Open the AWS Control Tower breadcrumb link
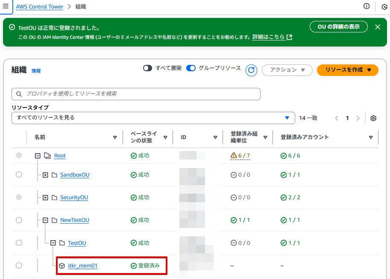This screenshot has width=390, height=279. (40, 7)
